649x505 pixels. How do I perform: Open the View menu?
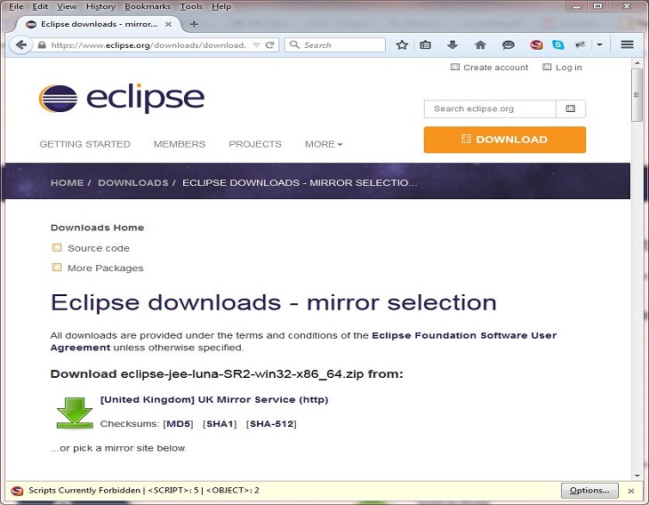coord(67,6)
